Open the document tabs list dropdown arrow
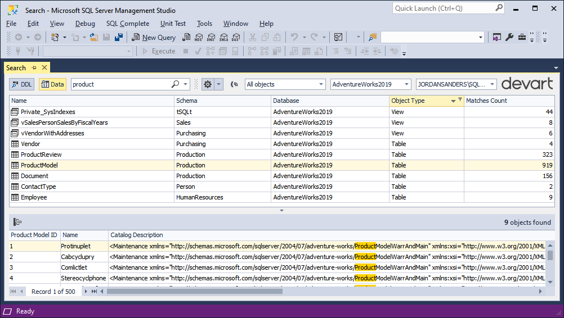 (x=556, y=68)
